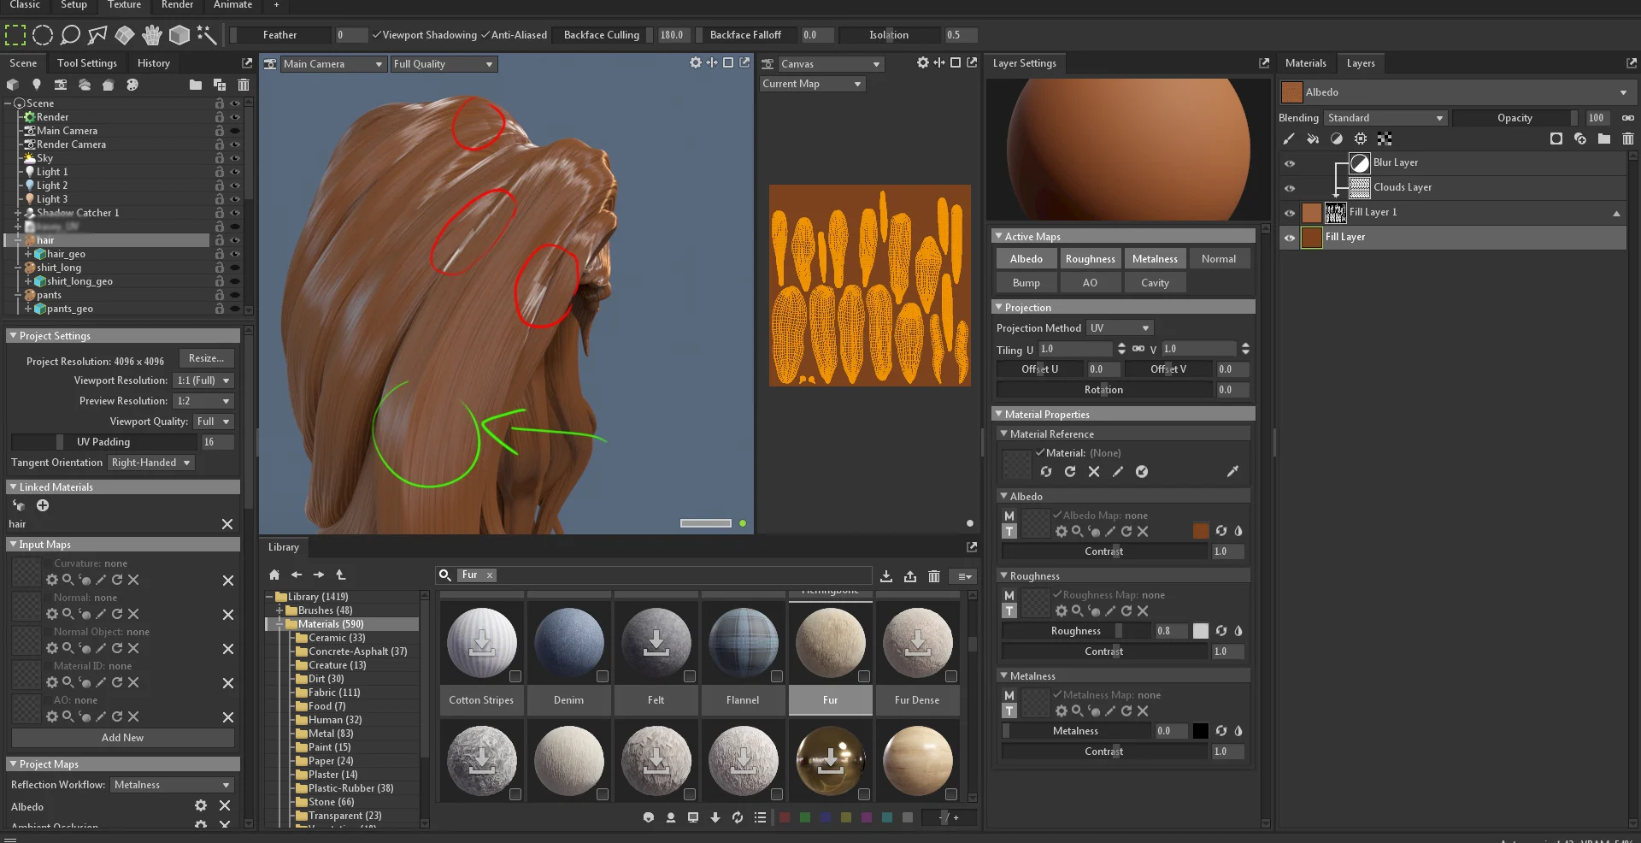Switch to the Tool Settings tab
The width and height of the screenshot is (1641, 843).
[87, 63]
